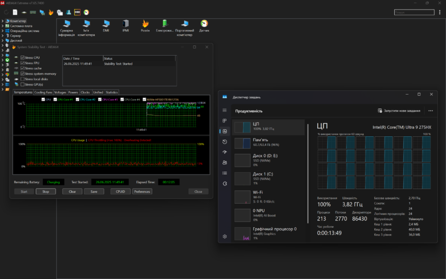Click the AIDA64 search field
Viewport: 446px width, 279px height.
pos(414,12)
